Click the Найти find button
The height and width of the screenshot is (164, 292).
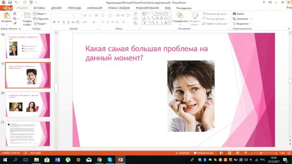[239, 14]
